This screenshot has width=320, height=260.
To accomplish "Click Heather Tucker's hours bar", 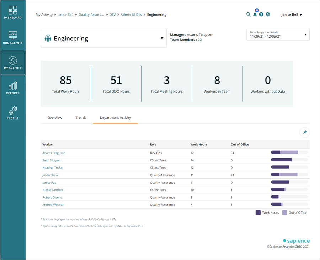I will click(289, 167).
